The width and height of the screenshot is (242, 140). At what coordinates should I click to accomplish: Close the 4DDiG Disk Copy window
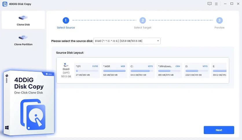pos(238,4)
